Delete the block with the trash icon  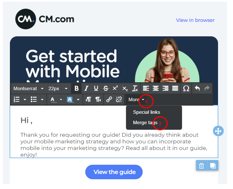pos(201,166)
